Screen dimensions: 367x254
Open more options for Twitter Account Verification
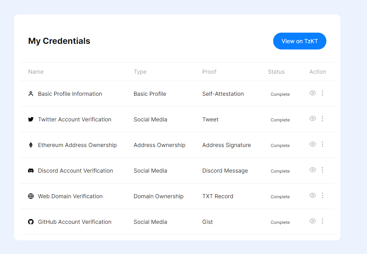[x=322, y=119]
